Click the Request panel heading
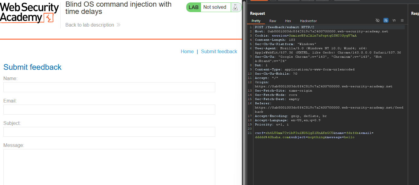Image resolution: width=419 pixels, height=185 pixels. click(x=257, y=13)
